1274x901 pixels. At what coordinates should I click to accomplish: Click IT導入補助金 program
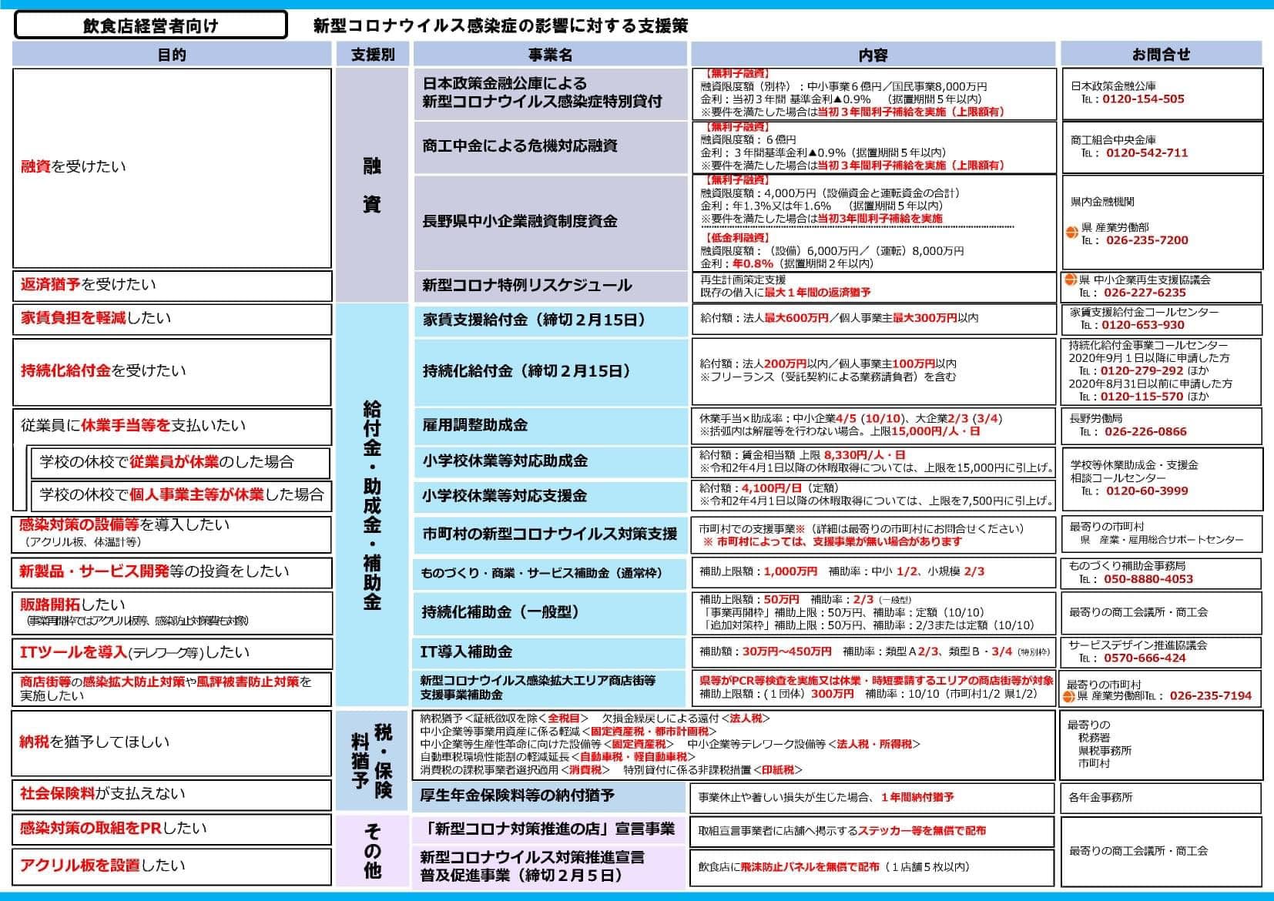550,652
